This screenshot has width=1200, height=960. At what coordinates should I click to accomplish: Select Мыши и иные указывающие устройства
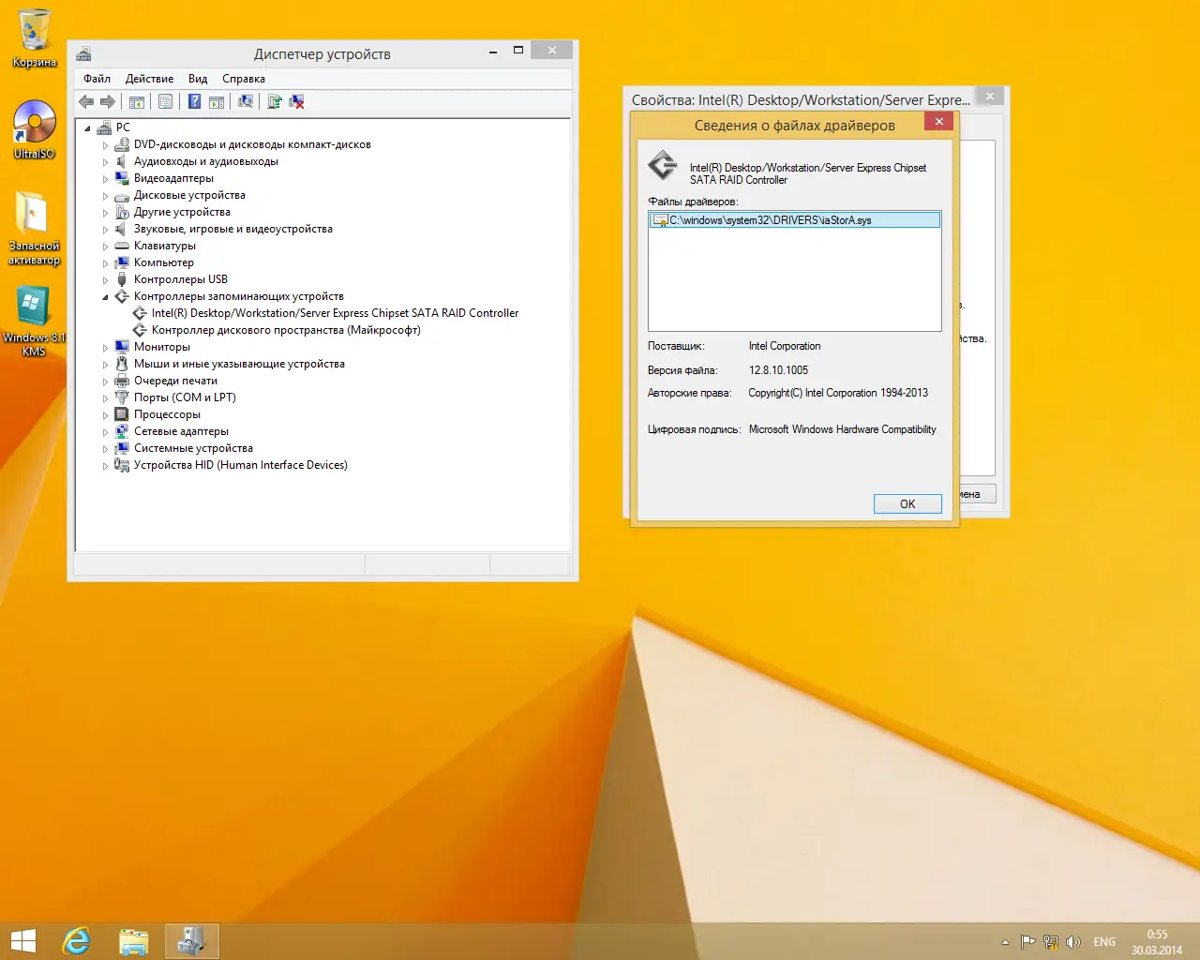(x=239, y=364)
